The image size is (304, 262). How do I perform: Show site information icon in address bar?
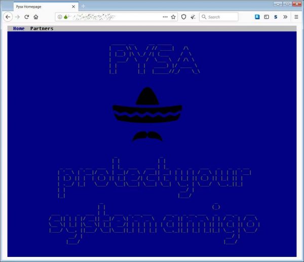[x=60, y=17]
